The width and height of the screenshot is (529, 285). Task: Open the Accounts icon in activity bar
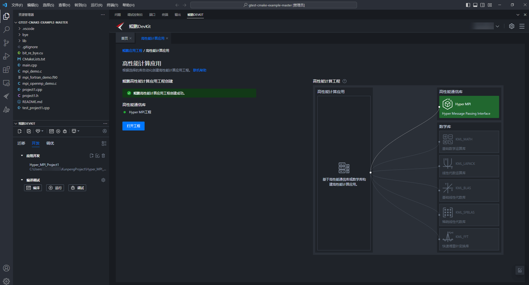click(6, 268)
